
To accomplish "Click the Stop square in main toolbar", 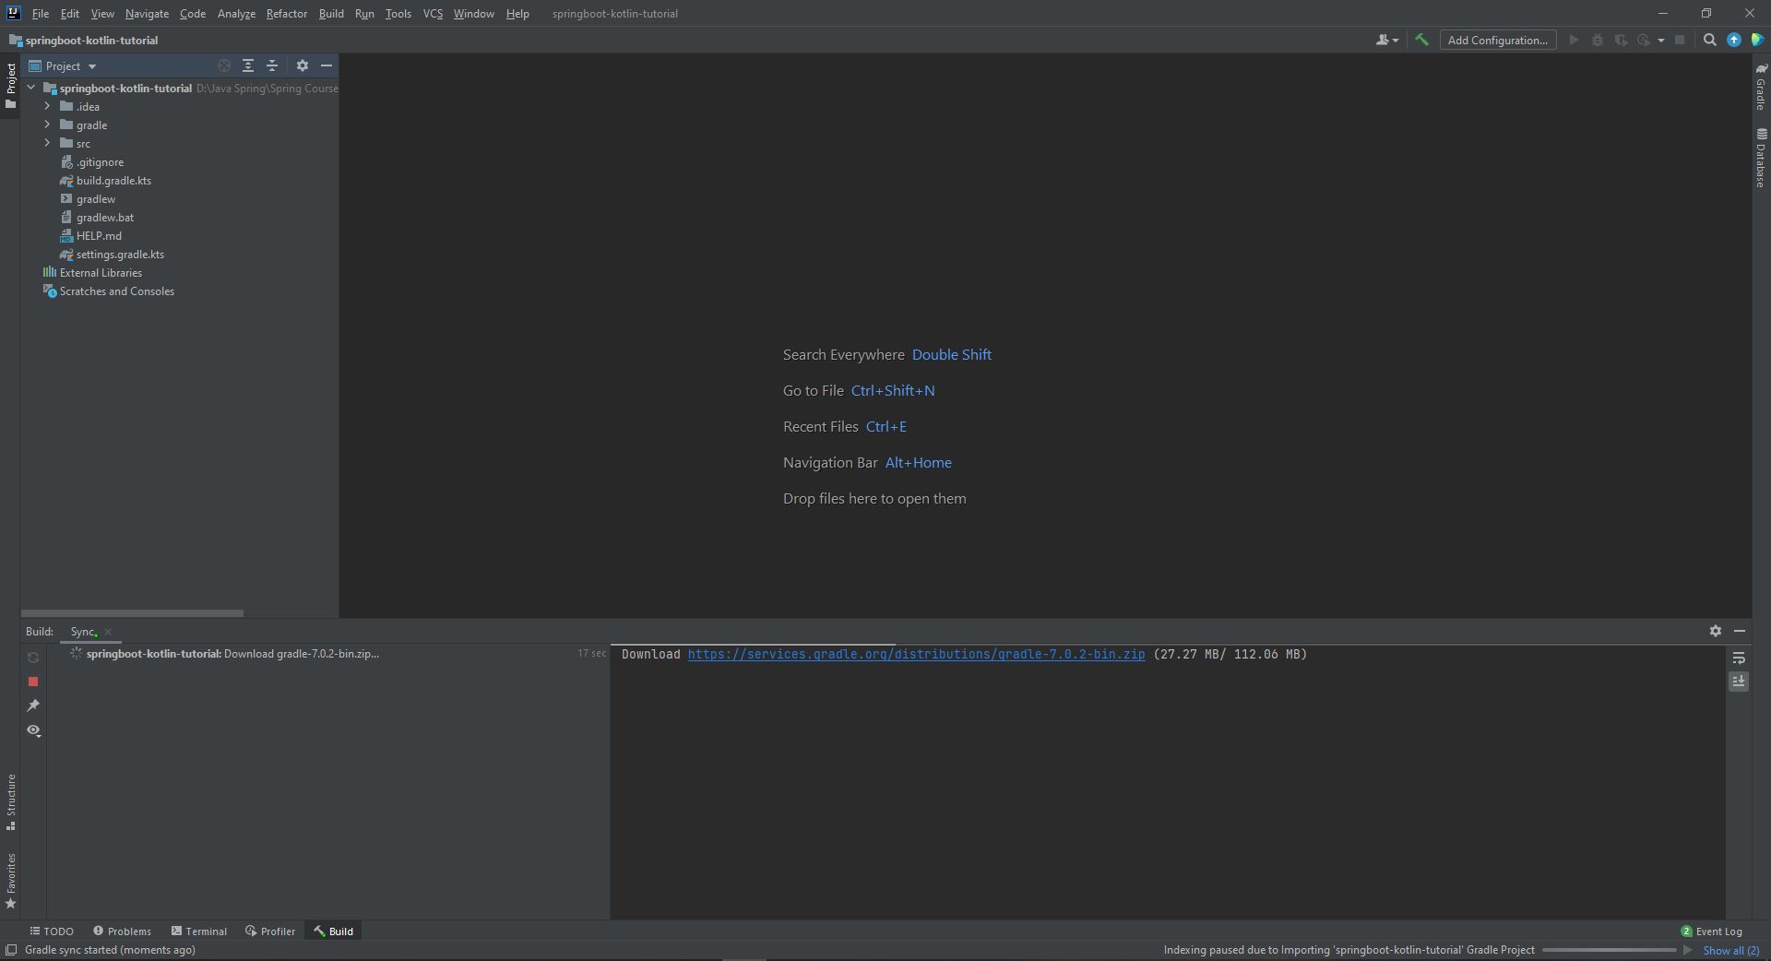I will coord(1680,40).
